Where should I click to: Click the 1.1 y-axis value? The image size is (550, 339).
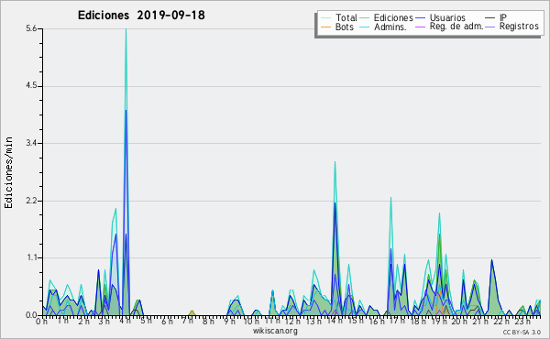pyautogui.click(x=31, y=257)
